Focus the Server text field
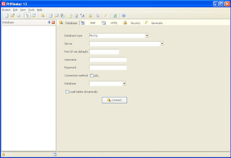 click(x=125, y=44)
